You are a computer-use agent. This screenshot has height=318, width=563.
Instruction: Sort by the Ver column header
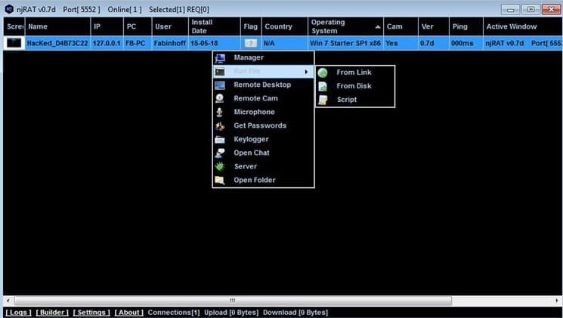(x=433, y=26)
